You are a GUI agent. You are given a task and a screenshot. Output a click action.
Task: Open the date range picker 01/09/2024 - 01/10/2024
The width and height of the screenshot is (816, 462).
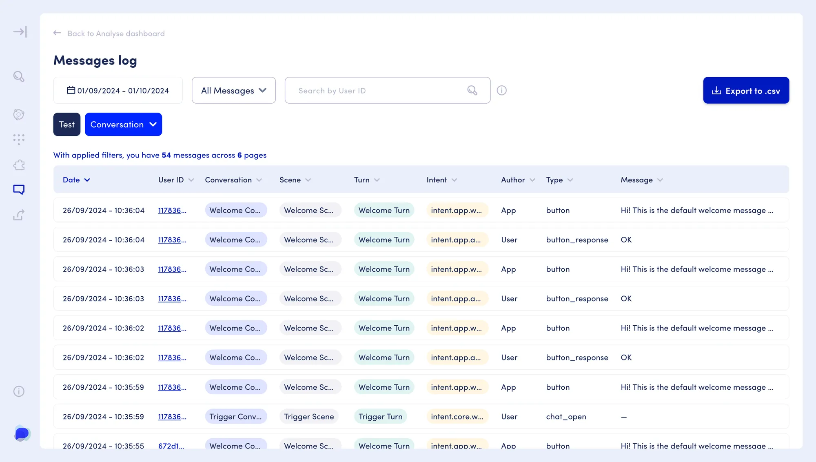118,90
